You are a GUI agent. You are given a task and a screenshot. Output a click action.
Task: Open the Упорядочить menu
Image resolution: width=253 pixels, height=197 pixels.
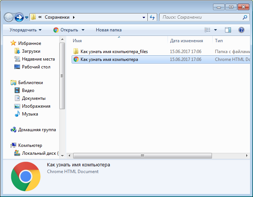pyautogui.click(x=25, y=30)
